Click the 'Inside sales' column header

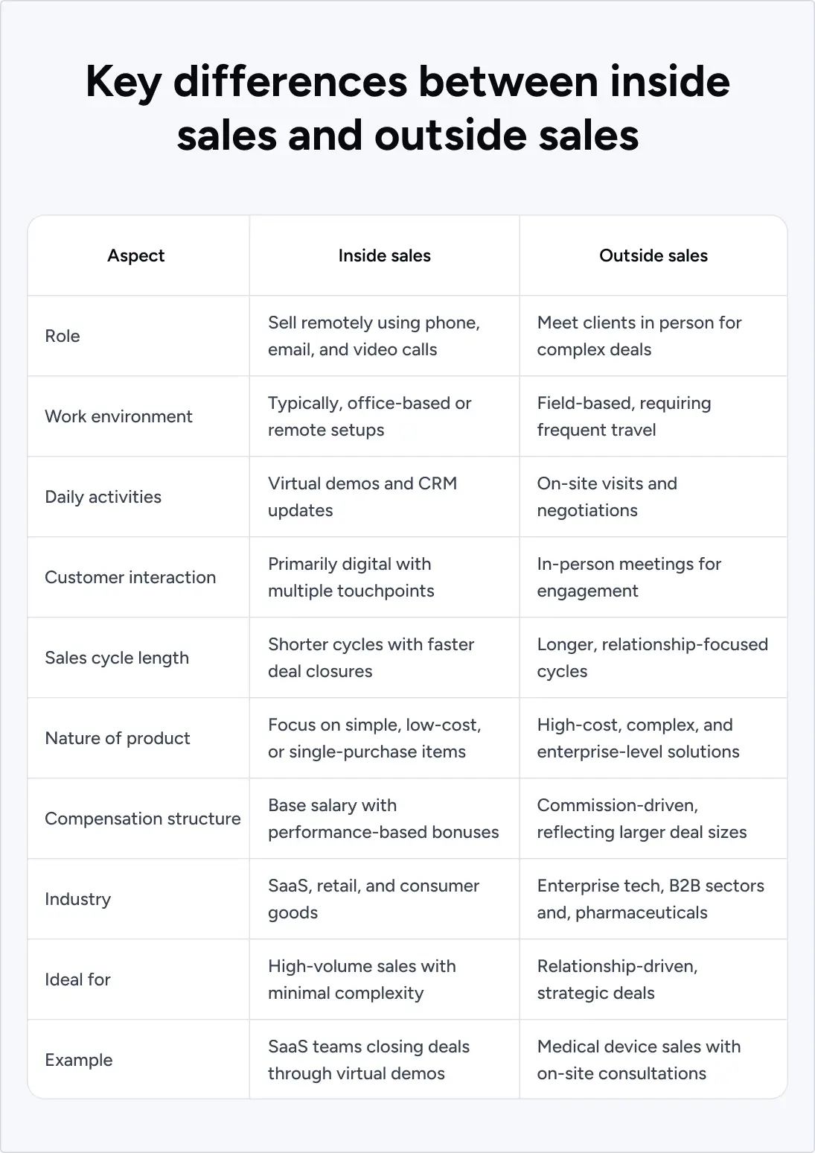click(x=384, y=255)
